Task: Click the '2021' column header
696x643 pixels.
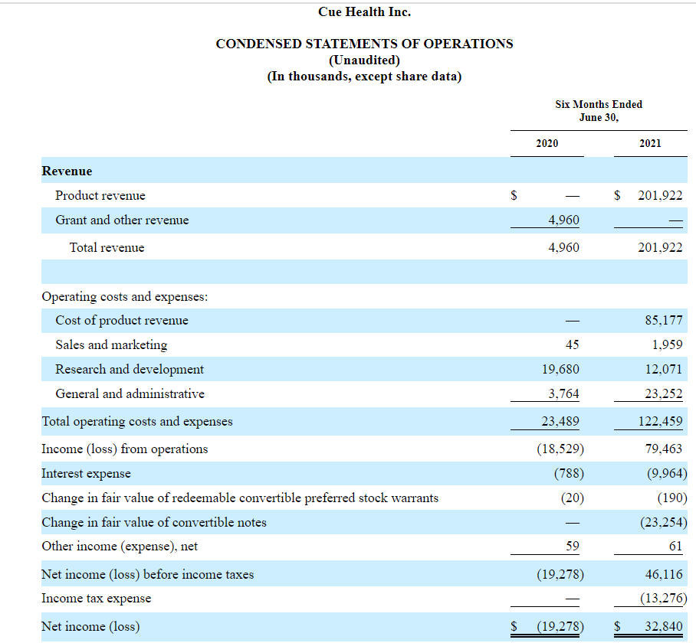Action: pyautogui.click(x=650, y=144)
